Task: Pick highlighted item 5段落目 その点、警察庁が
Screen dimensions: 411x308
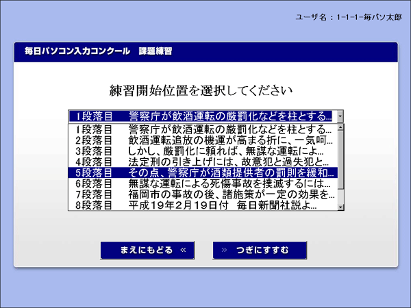Action: (x=203, y=172)
